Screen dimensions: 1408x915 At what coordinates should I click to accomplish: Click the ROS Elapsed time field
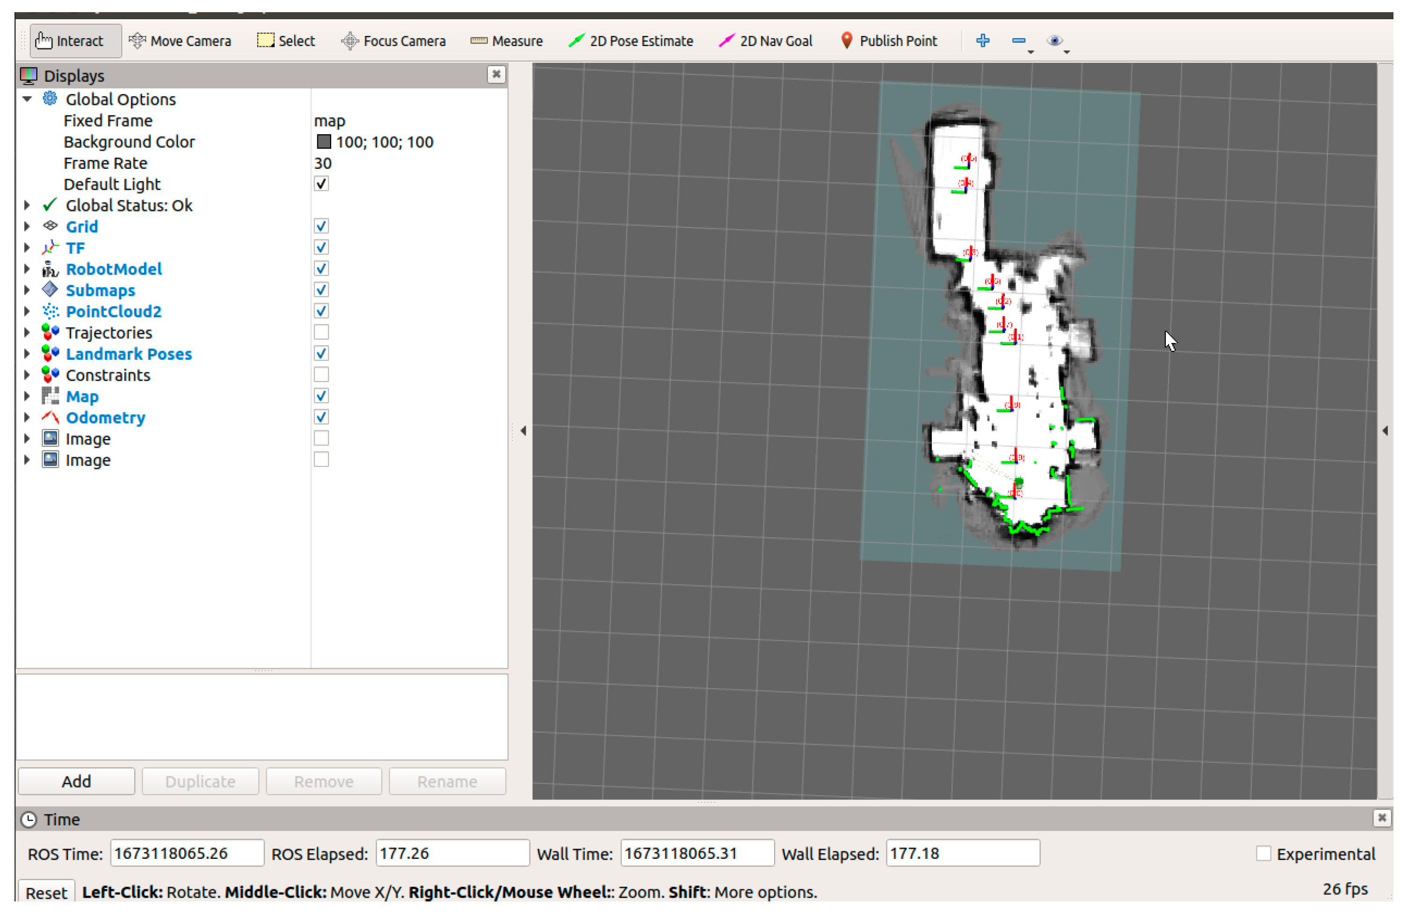452,853
